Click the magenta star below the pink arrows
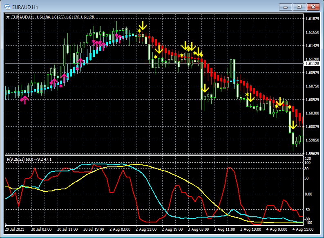Viewport: 324px width, 238px height. pyautogui.click(x=61, y=86)
